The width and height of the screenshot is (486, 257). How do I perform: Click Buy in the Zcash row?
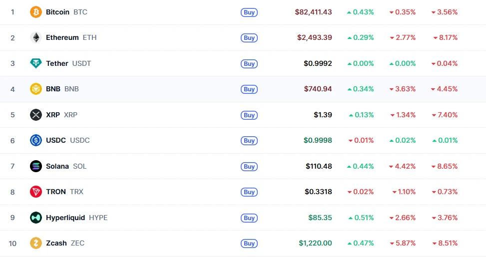pos(249,244)
